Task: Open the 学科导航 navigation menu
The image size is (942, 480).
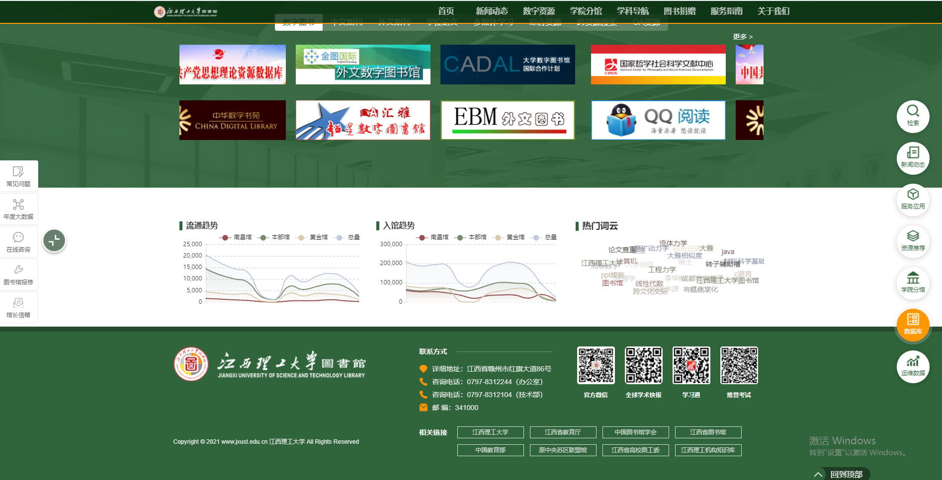Action: (633, 11)
